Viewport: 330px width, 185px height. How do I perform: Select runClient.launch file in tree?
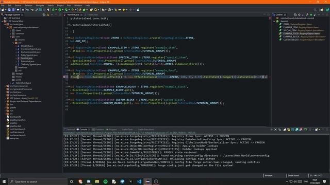coord(18,129)
